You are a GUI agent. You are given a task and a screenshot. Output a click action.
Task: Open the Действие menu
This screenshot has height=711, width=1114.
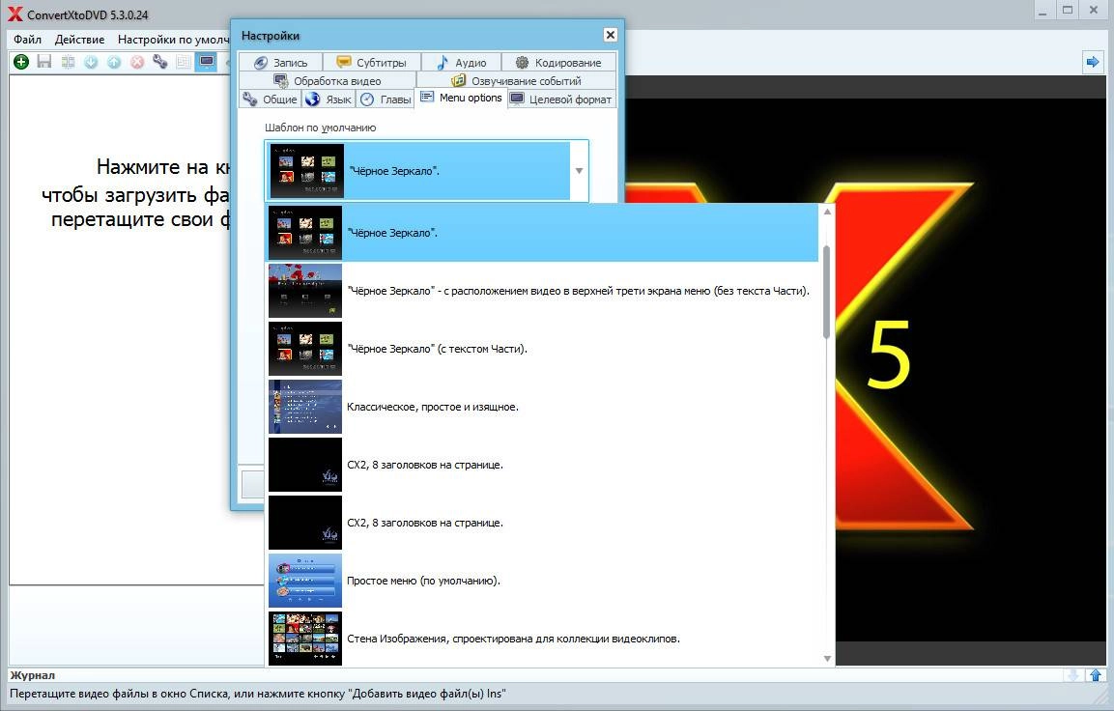79,39
